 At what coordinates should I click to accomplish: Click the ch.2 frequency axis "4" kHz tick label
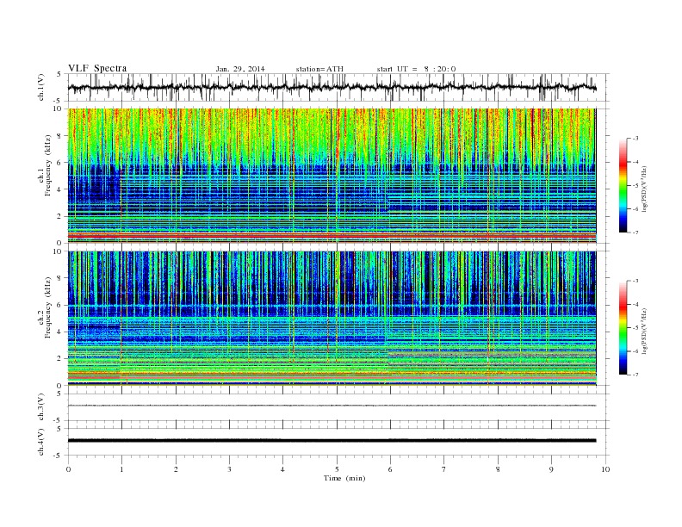point(59,332)
